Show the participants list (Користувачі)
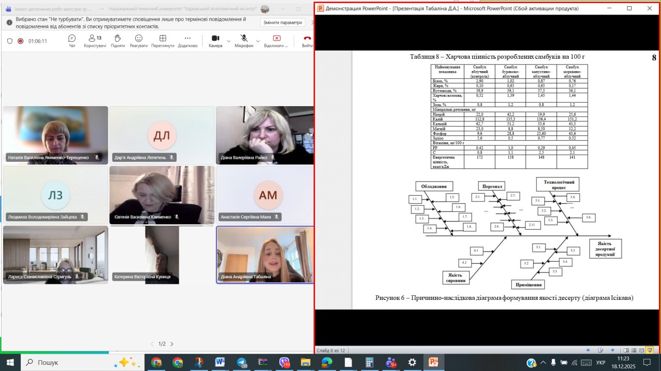This screenshot has width=661, height=371. pos(95,41)
